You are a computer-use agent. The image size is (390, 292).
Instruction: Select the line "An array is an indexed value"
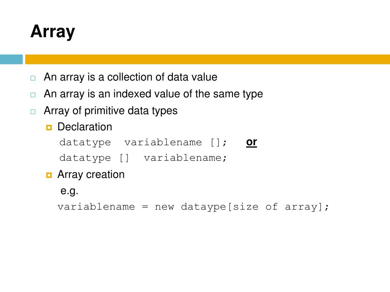[153, 94]
